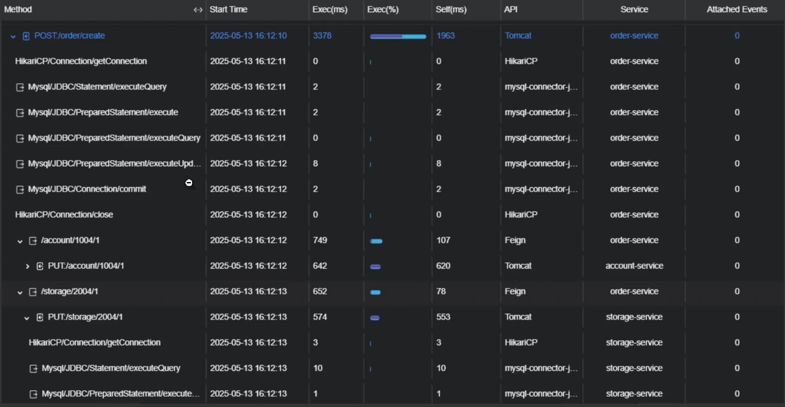Click the Exec(%) bar of POST:/order/create
Image resolution: width=785 pixels, height=407 pixels.
point(398,36)
